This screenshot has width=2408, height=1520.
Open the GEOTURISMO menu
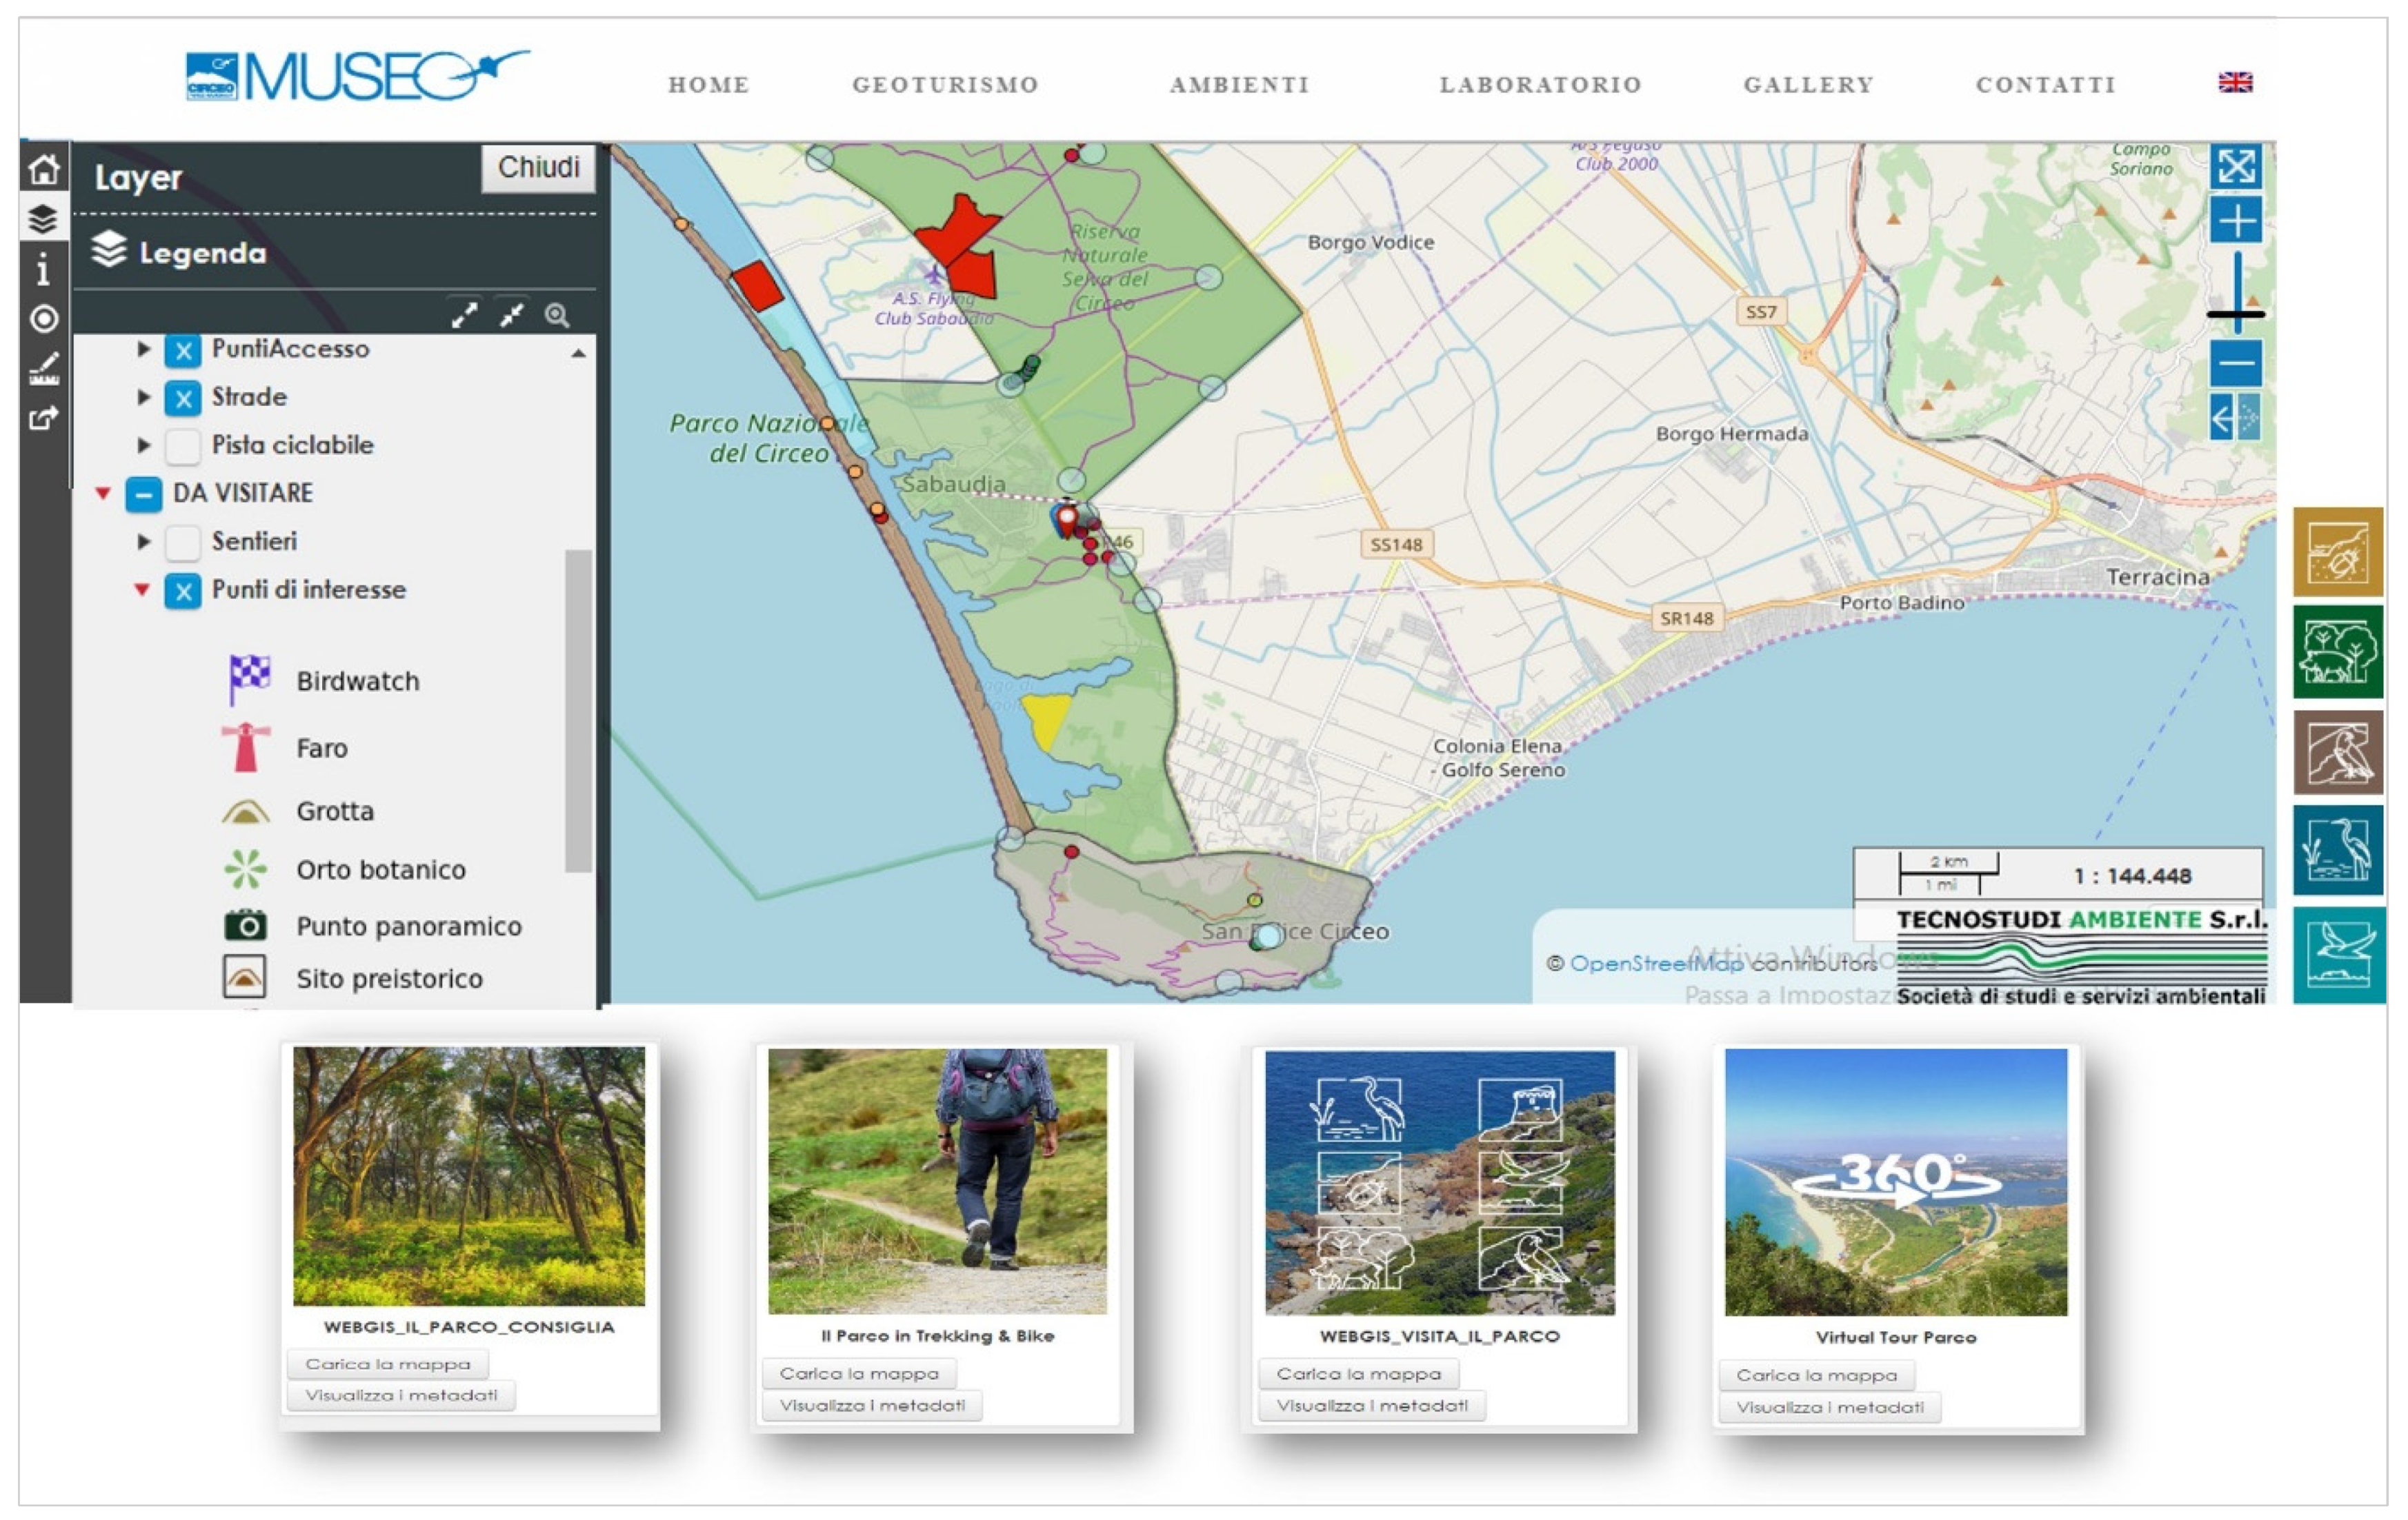click(x=944, y=85)
